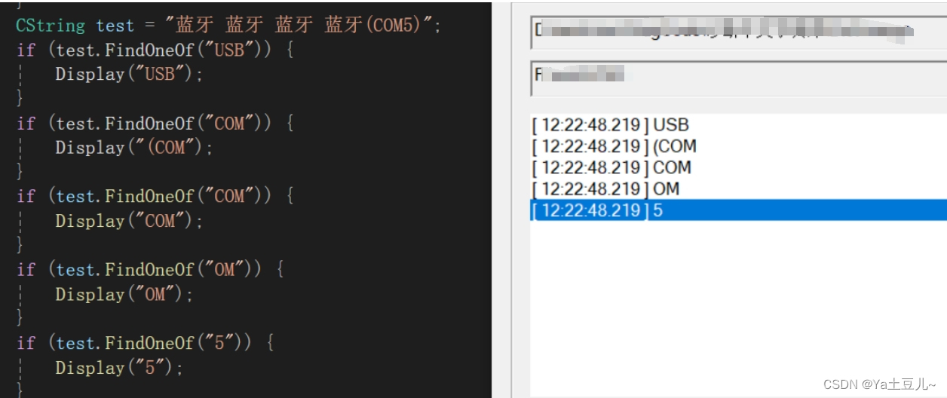Click the Display("COM") statement

click(x=130, y=221)
